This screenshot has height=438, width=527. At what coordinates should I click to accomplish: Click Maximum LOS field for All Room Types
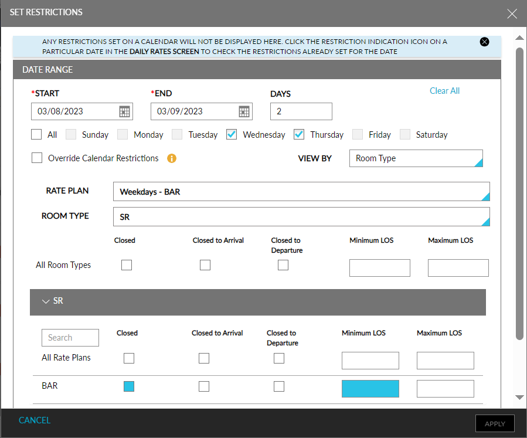(458, 268)
